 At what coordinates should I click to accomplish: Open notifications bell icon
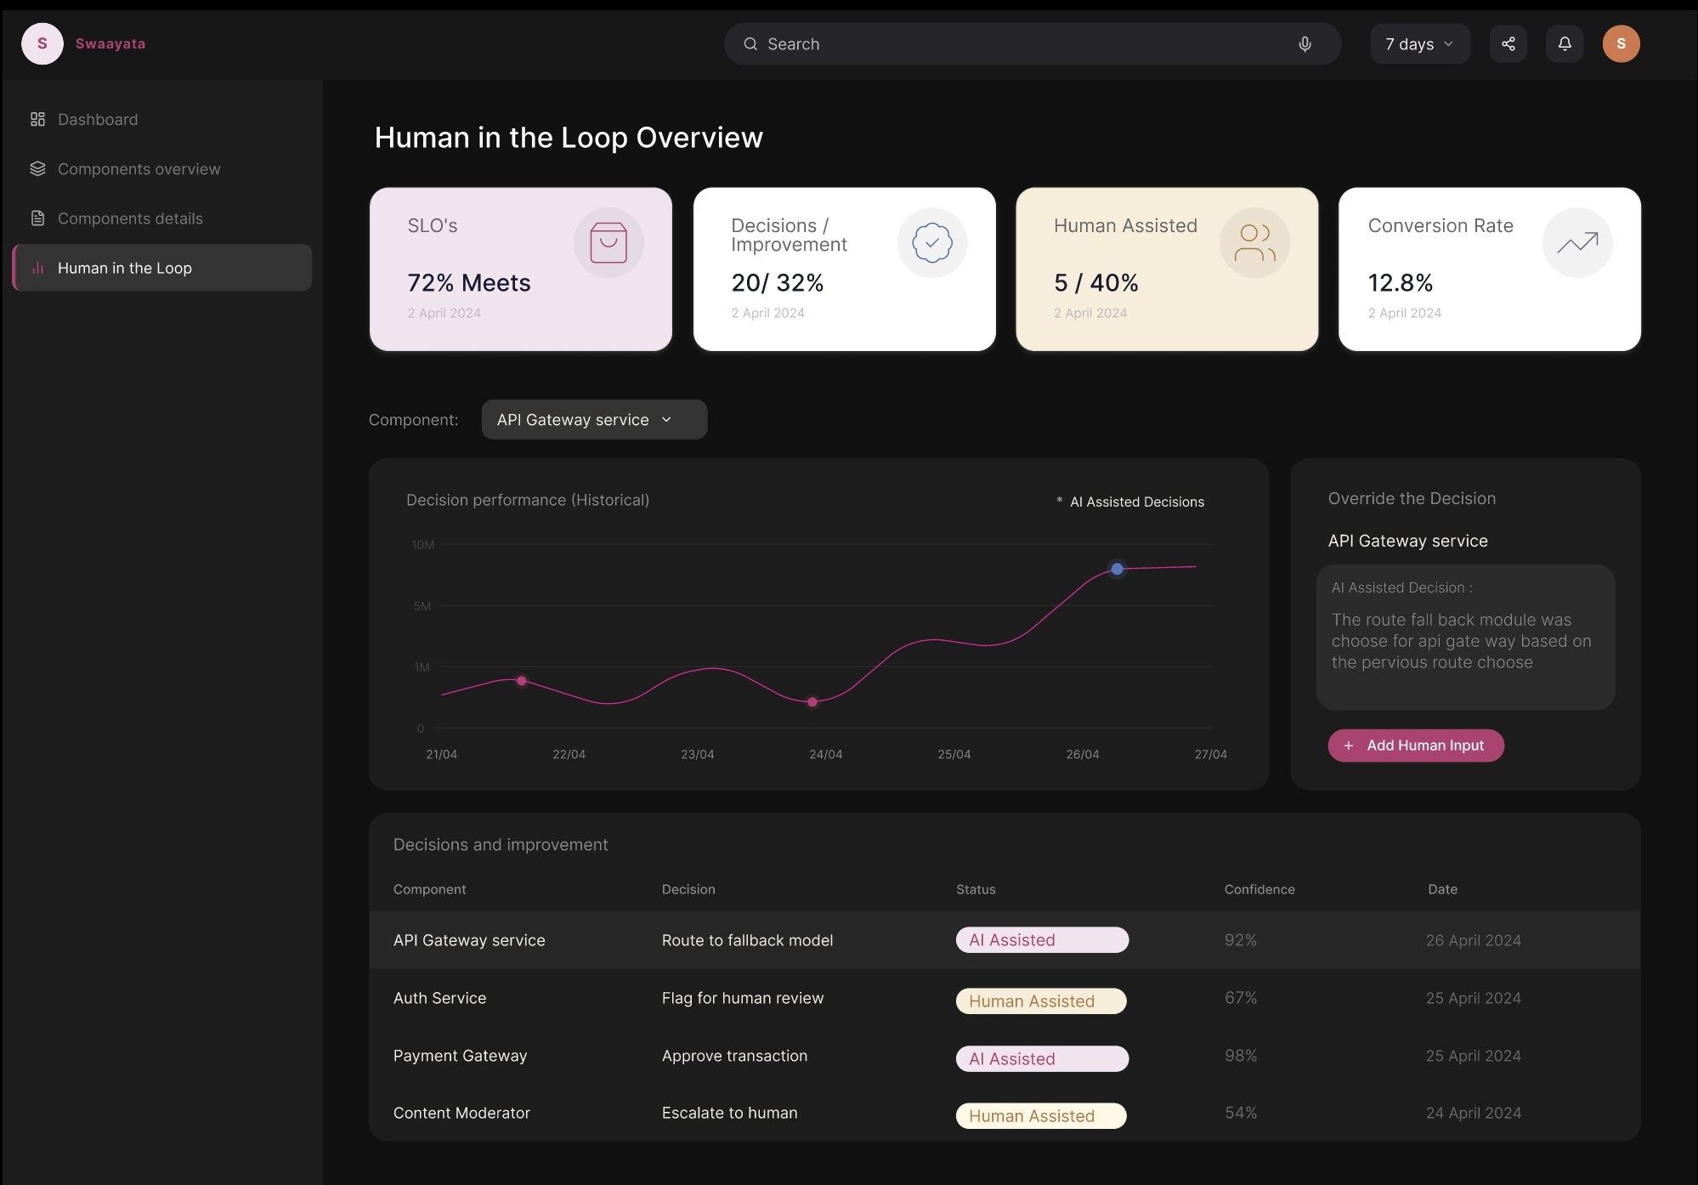pyautogui.click(x=1564, y=43)
